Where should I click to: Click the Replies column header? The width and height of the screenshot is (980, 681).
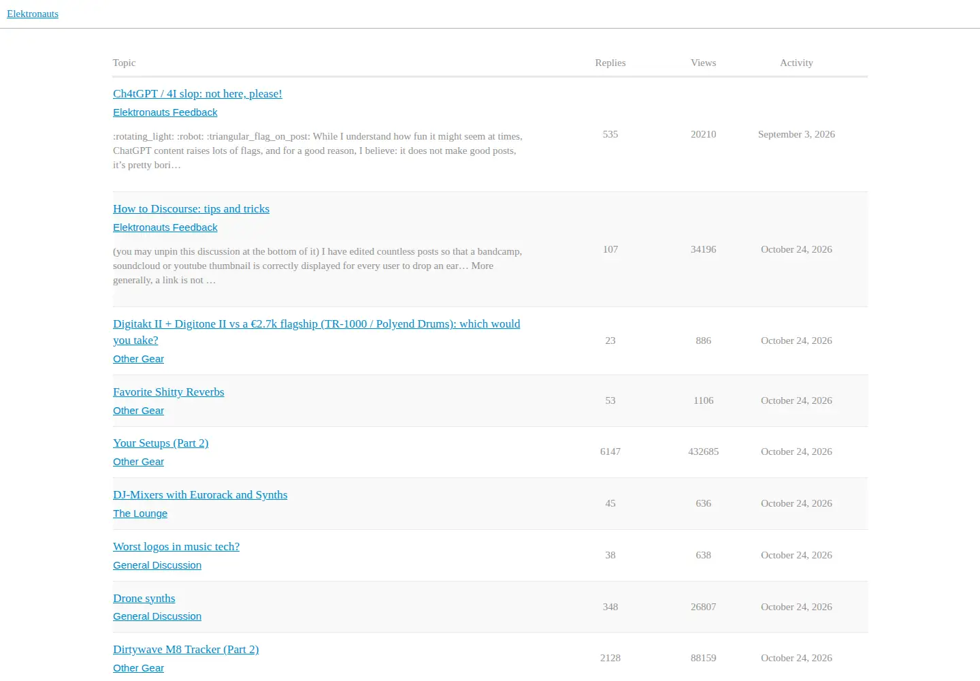[x=610, y=63]
